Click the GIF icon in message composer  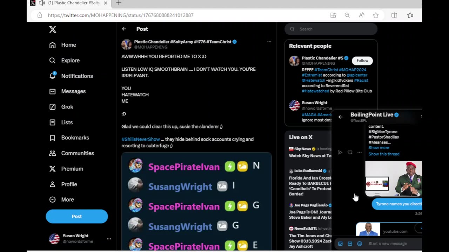tap(350, 244)
